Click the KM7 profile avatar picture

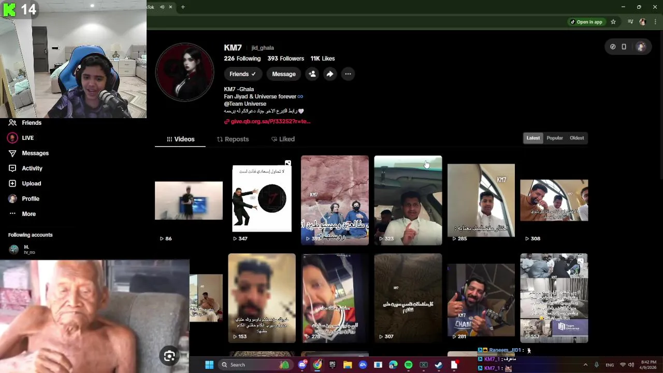click(x=185, y=72)
